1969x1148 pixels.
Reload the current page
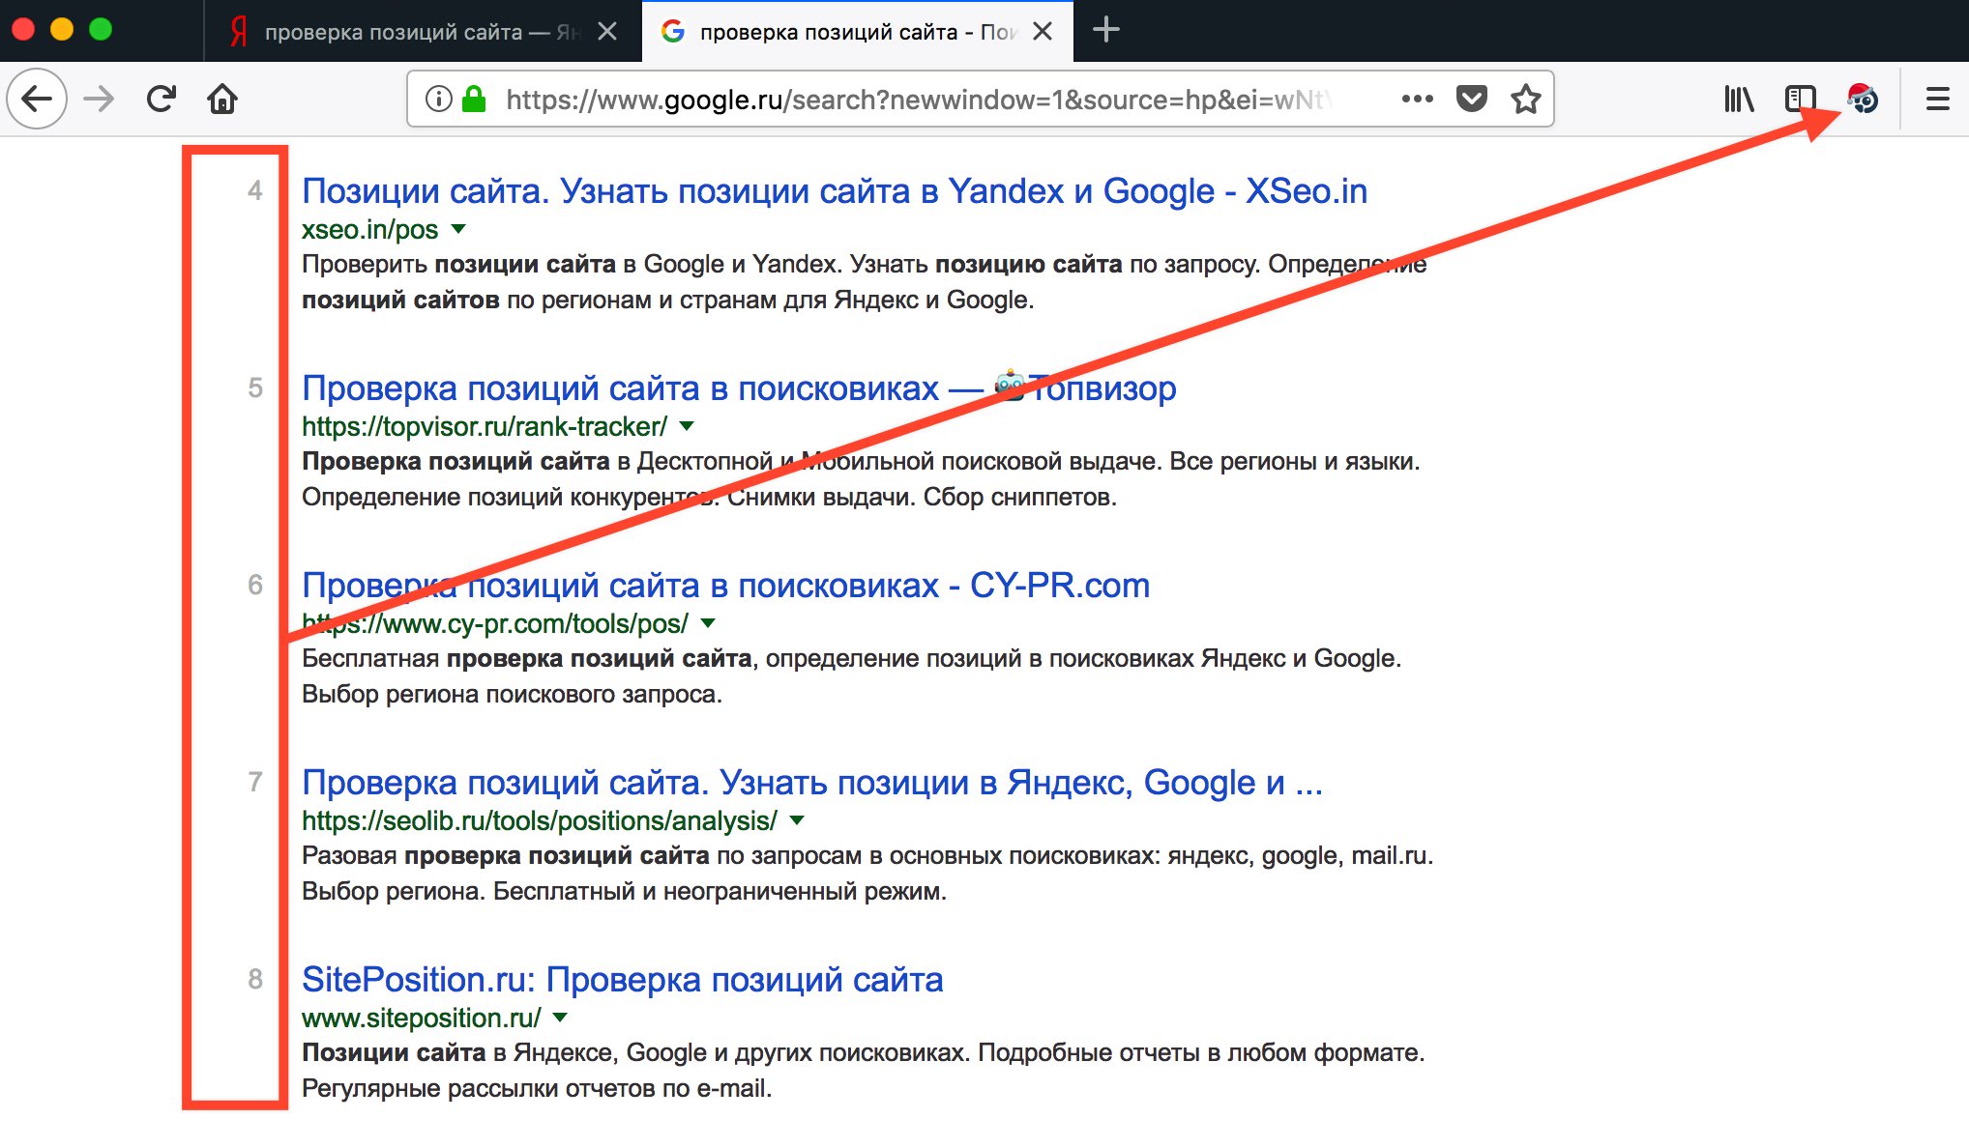point(161,99)
